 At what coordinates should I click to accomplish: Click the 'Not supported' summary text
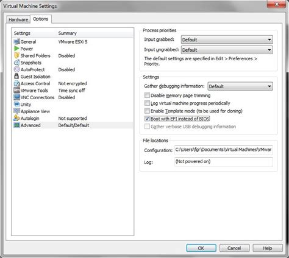point(73,118)
